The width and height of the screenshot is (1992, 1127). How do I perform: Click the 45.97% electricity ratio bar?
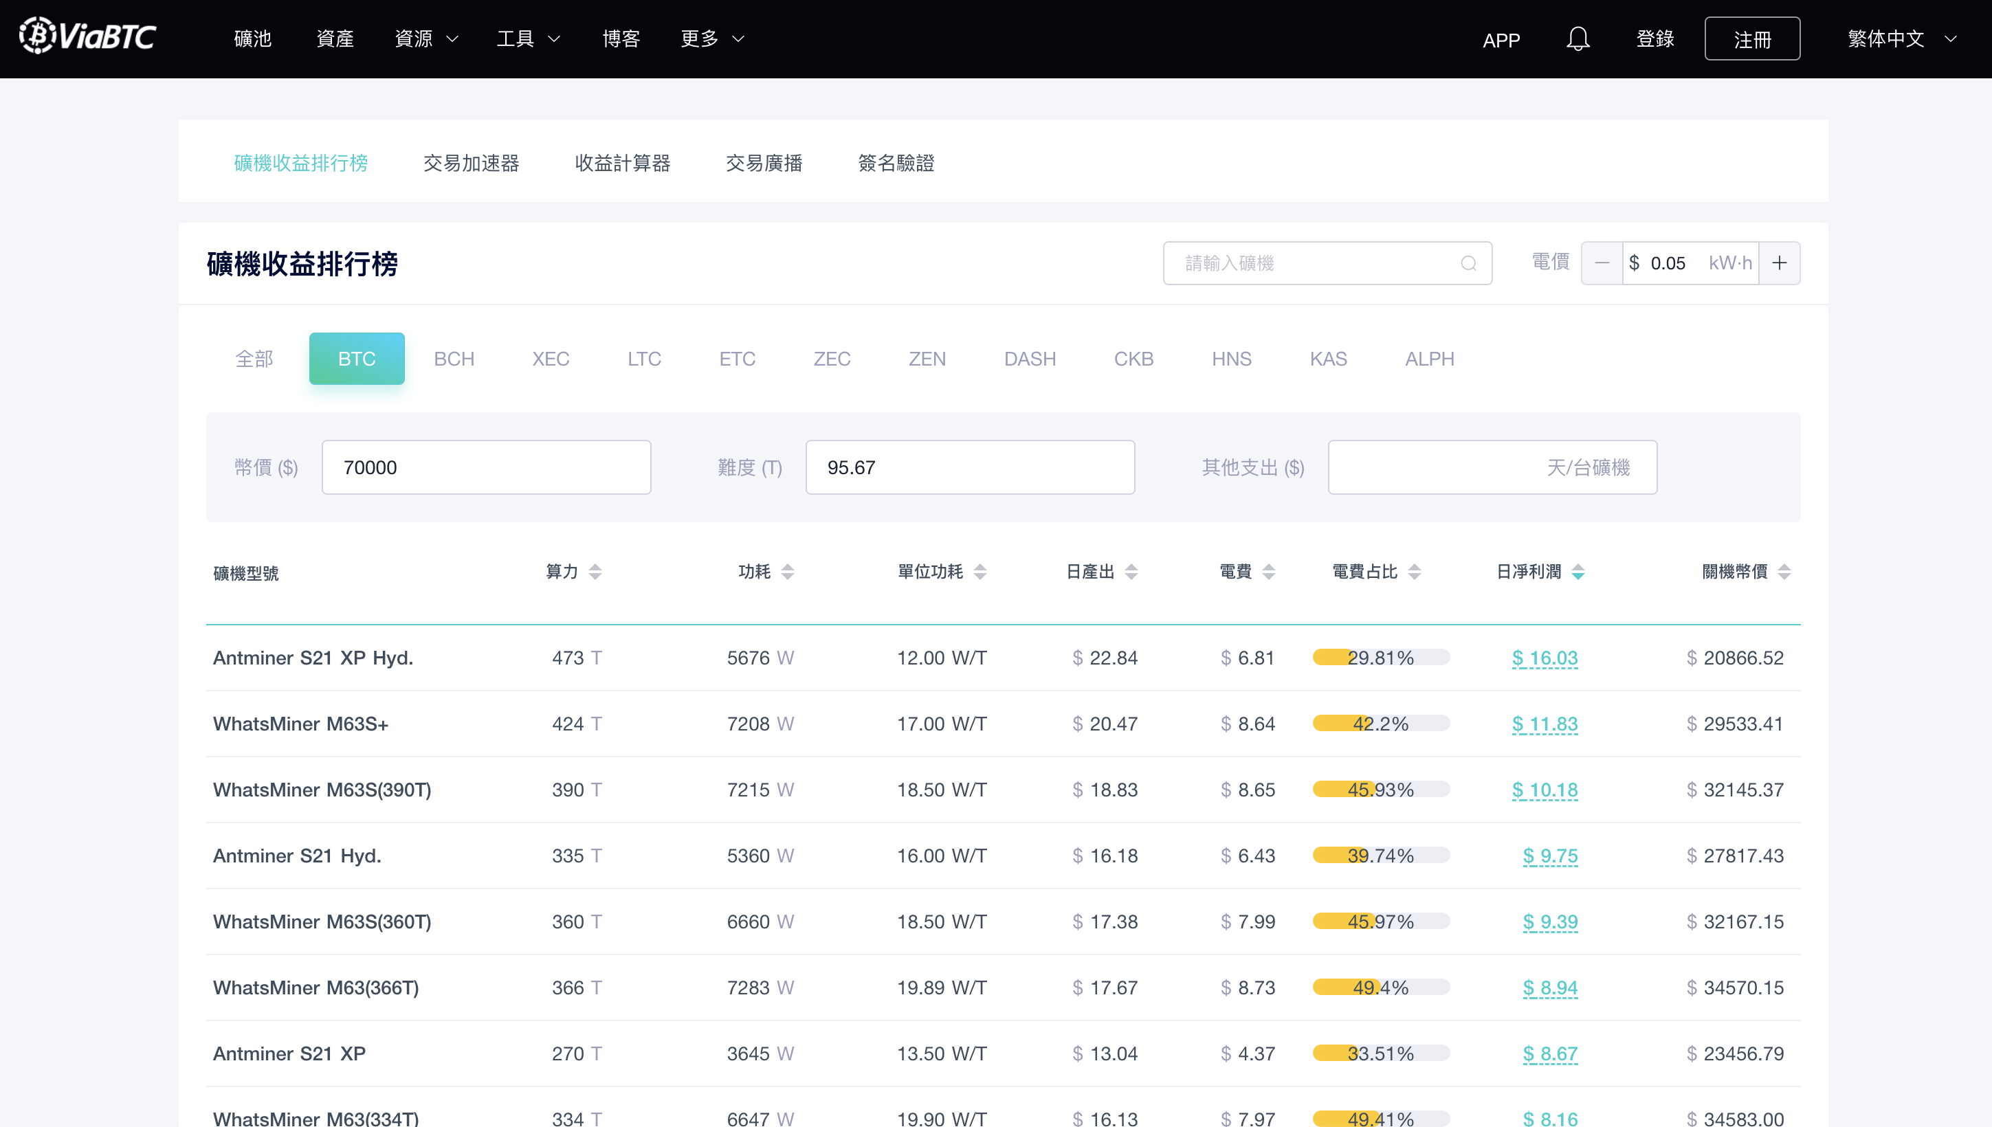tap(1381, 921)
